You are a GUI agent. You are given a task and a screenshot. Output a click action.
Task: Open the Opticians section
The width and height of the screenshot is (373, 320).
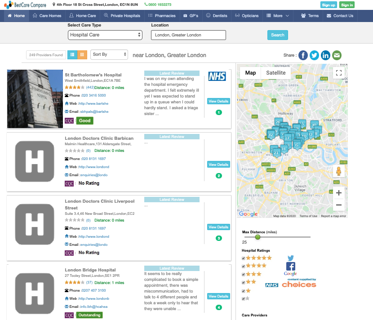(247, 16)
